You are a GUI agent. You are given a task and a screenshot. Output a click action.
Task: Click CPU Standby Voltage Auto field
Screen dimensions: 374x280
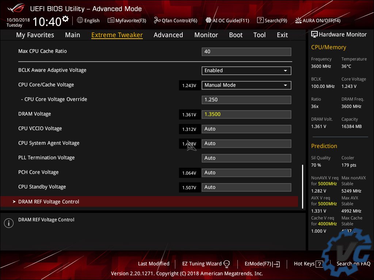(x=247, y=187)
